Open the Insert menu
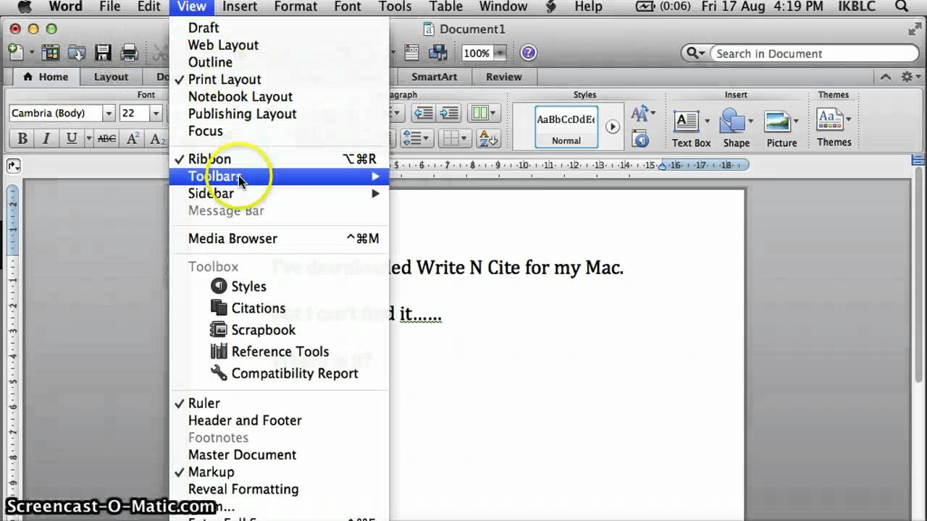Screen dimensions: 927x521 (240, 7)
